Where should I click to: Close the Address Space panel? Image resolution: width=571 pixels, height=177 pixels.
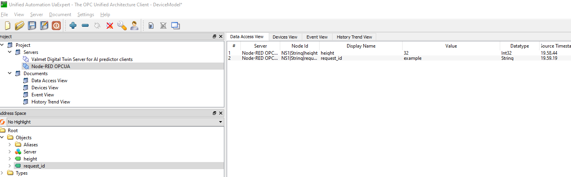220,113
